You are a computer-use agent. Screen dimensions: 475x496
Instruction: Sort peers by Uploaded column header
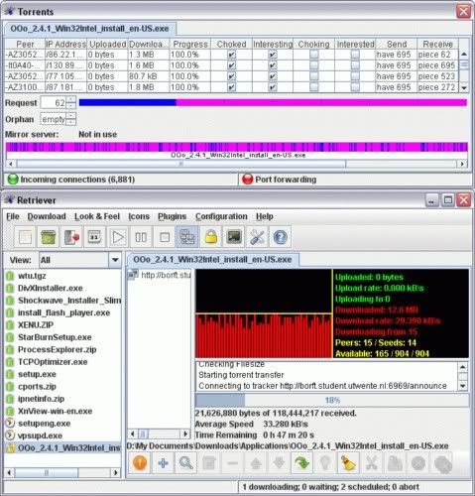(x=107, y=44)
